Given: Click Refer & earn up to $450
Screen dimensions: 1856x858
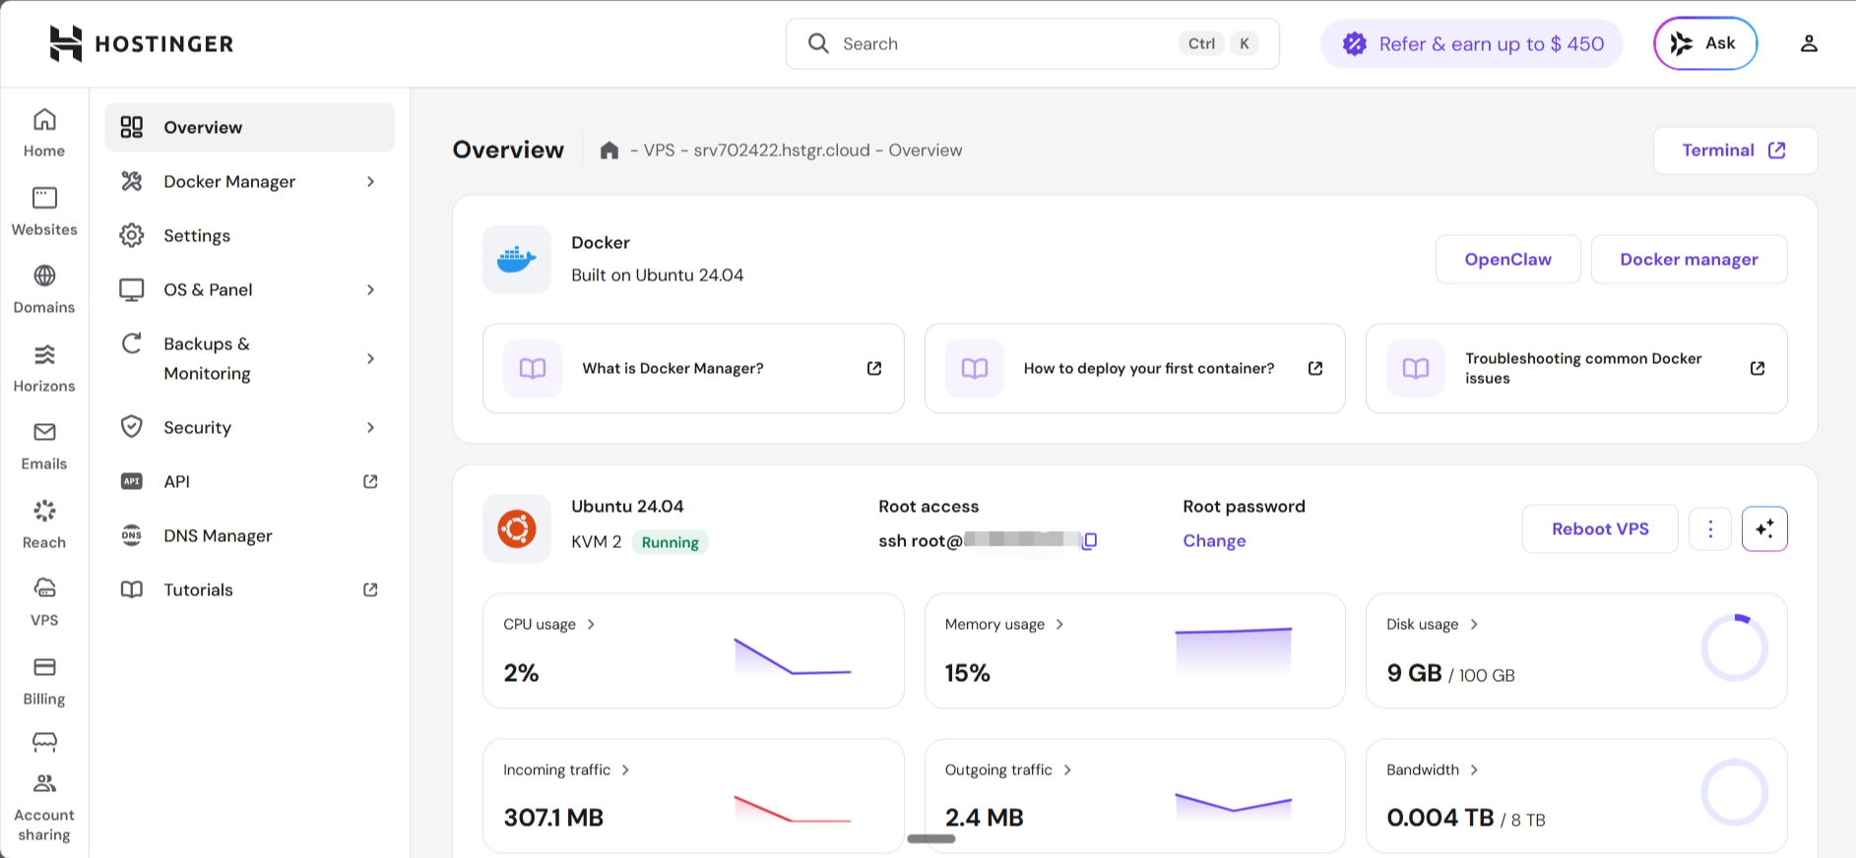Looking at the screenshot, I should click(x=1472, y=43).
